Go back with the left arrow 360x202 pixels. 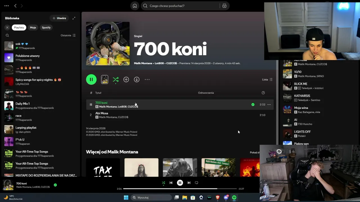(15, 6)
